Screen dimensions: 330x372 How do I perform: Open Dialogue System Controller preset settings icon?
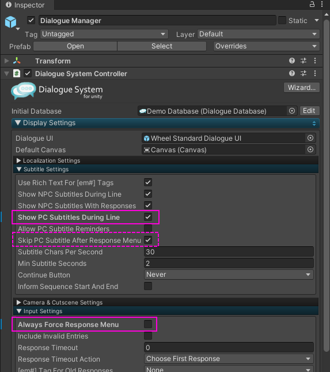click(304, 73)
